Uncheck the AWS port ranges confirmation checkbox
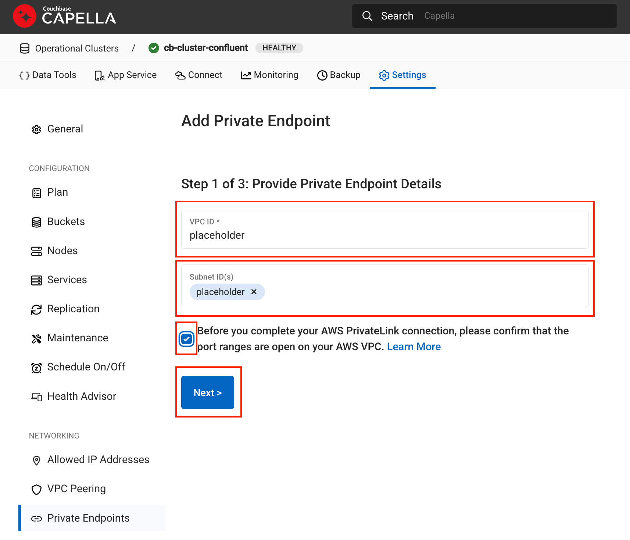630x540 pixels. (186, 338)
